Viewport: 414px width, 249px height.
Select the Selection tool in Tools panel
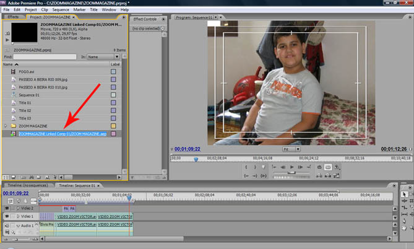(x=405, y=194)
